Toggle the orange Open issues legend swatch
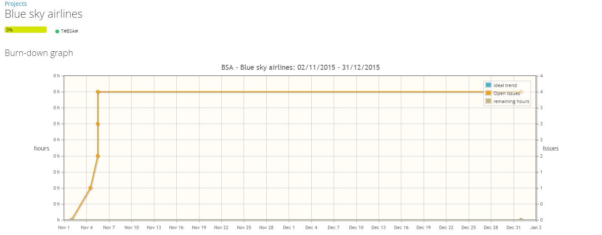This screenshot has width=602, height=235. click(x=488, y=93)
